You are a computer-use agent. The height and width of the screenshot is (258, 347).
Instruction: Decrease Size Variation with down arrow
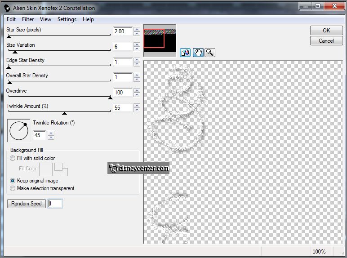click(137, 49)
